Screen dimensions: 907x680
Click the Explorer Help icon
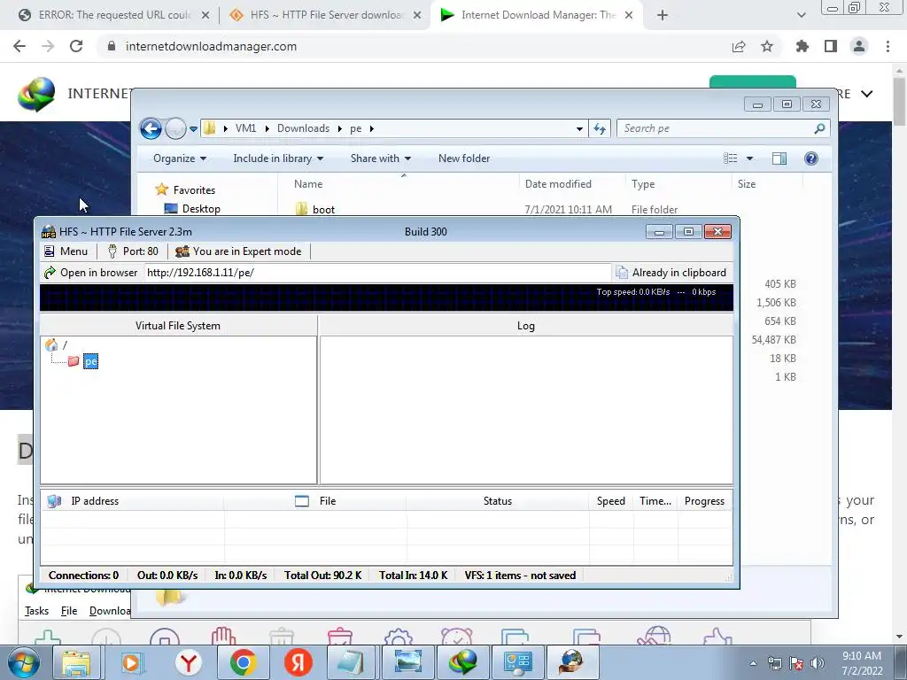811,158
